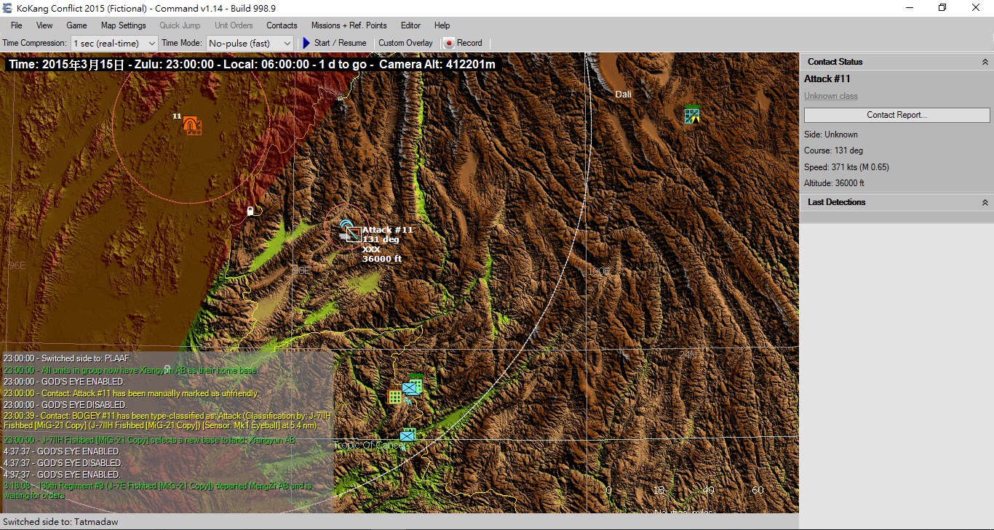Click the Unknown class link
The width and height of the screenshot is (994, 530).
pos(830,96)
